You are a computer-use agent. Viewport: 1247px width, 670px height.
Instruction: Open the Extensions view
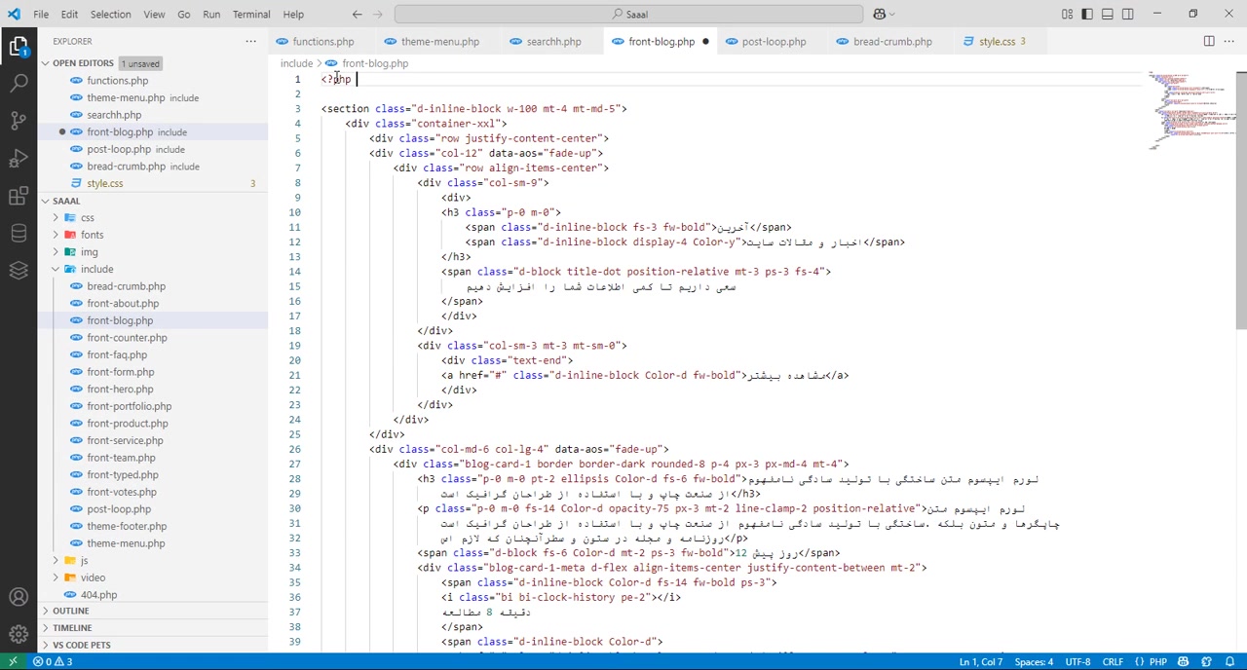click(x=19, y=196)
